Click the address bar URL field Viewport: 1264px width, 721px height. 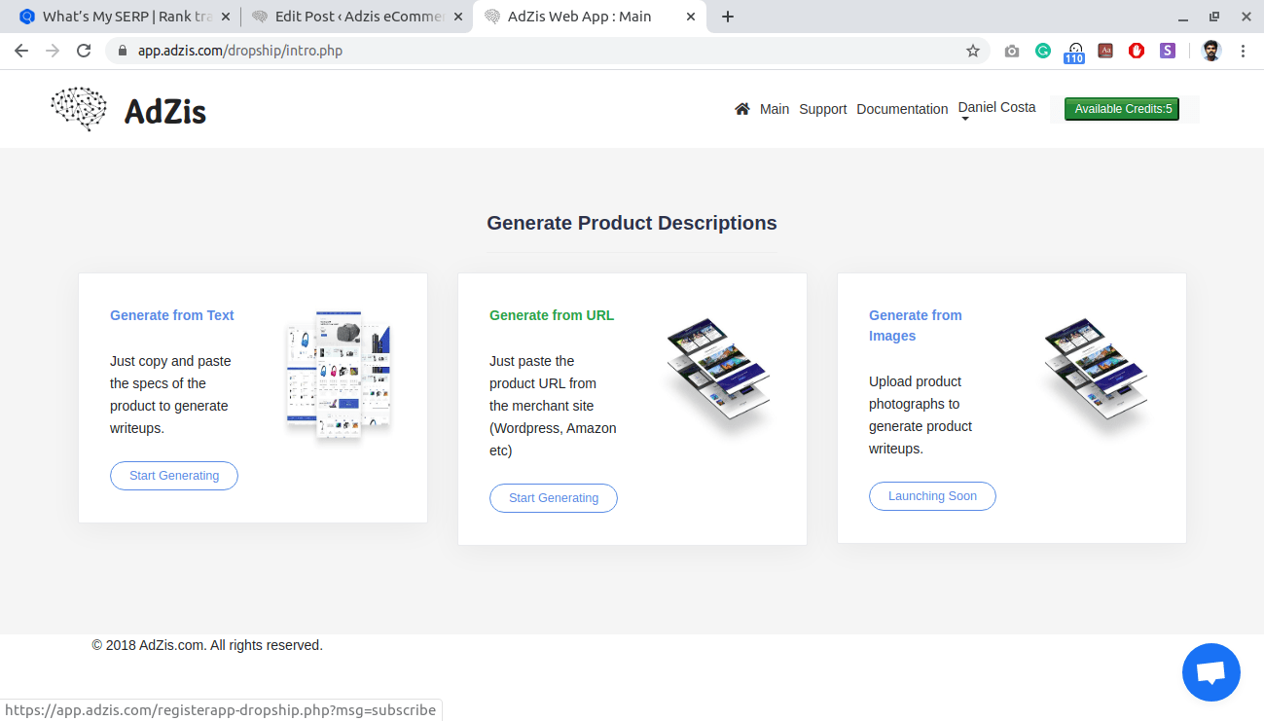pyautogui.click(x=545, y=51)
